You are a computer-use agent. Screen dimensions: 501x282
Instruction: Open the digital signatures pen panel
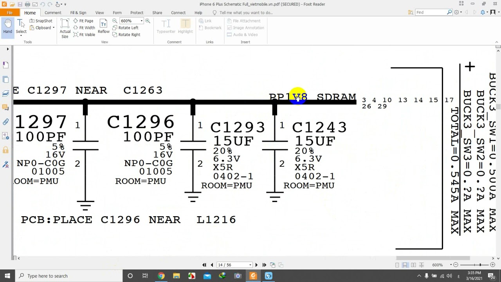coord(5,164)
